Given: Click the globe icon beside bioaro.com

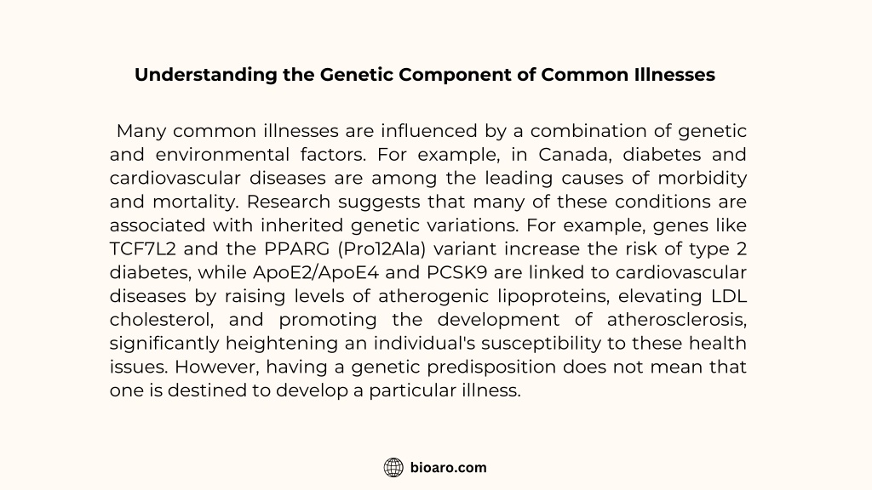Looking at the screenshot, I should pyautogui.click(x=393, y=468).
